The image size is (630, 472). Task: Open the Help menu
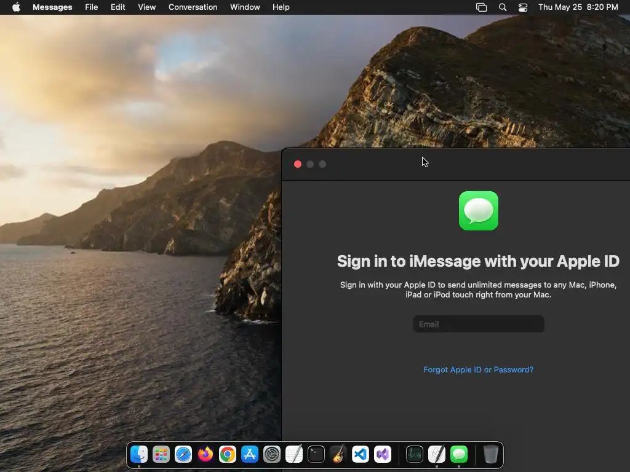tap(281, 7)
